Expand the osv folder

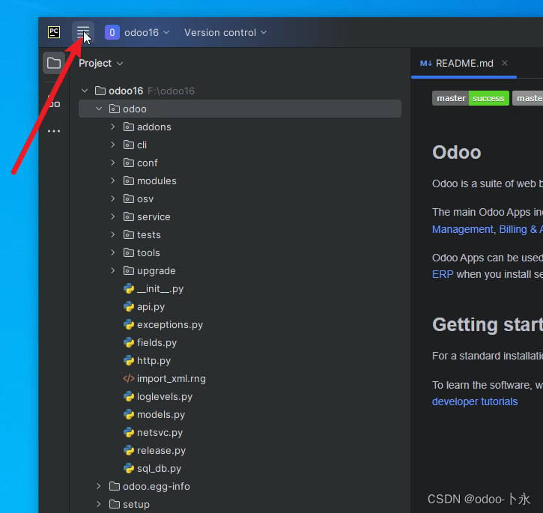click(113, 198)
